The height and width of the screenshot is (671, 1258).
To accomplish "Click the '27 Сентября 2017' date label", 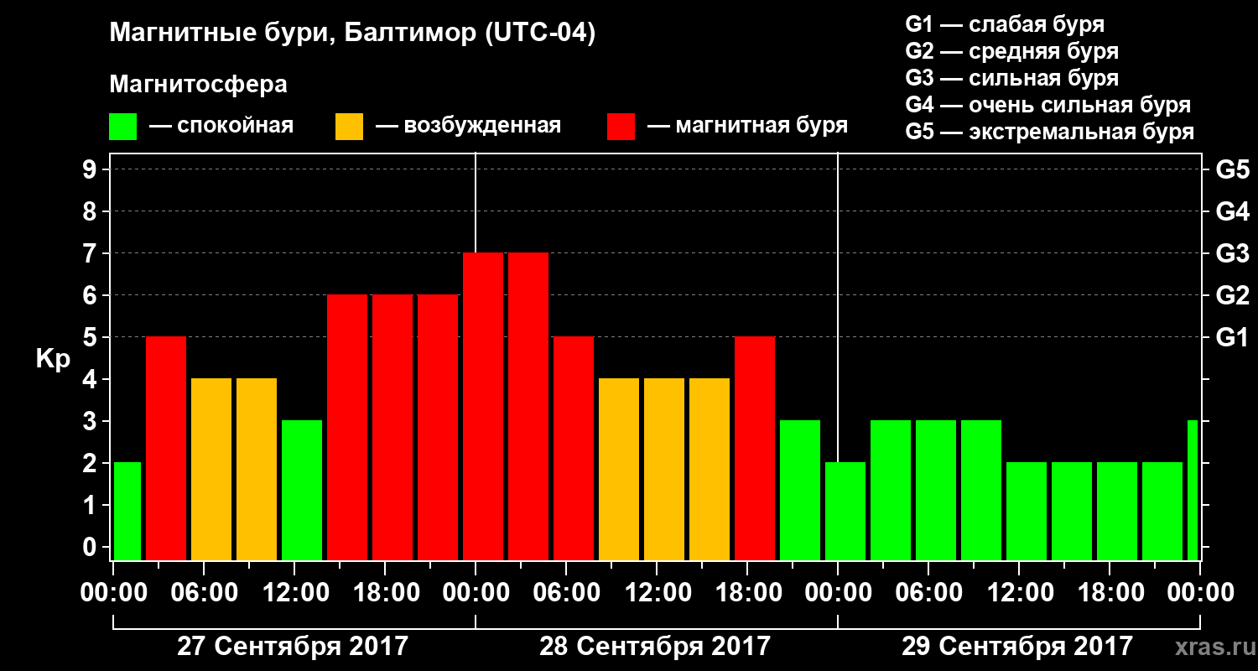I will click(x=293, y=647).
